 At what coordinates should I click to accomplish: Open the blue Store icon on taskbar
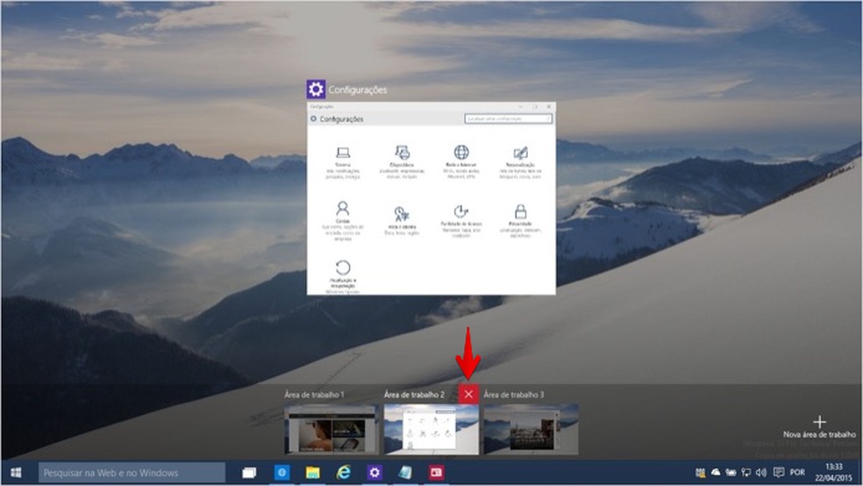[282, 473]
